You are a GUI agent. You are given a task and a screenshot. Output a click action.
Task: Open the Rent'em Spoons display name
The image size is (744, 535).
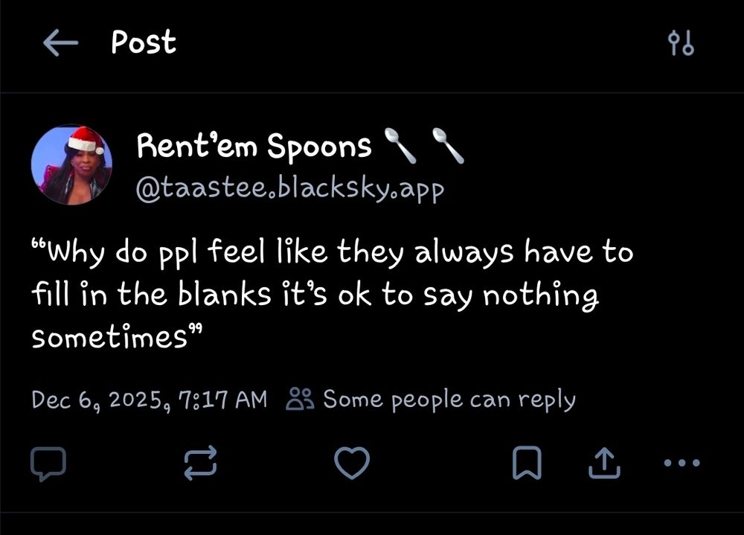click(254, 147)
